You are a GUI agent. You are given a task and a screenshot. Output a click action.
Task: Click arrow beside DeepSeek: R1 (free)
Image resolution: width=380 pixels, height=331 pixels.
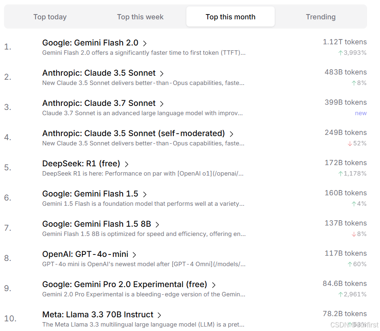pyautogui.click(x=127, y=164)
